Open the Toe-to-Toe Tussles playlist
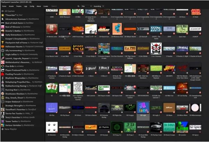The image size is (209, 142). pyautogui.click(x=22, y=113)
